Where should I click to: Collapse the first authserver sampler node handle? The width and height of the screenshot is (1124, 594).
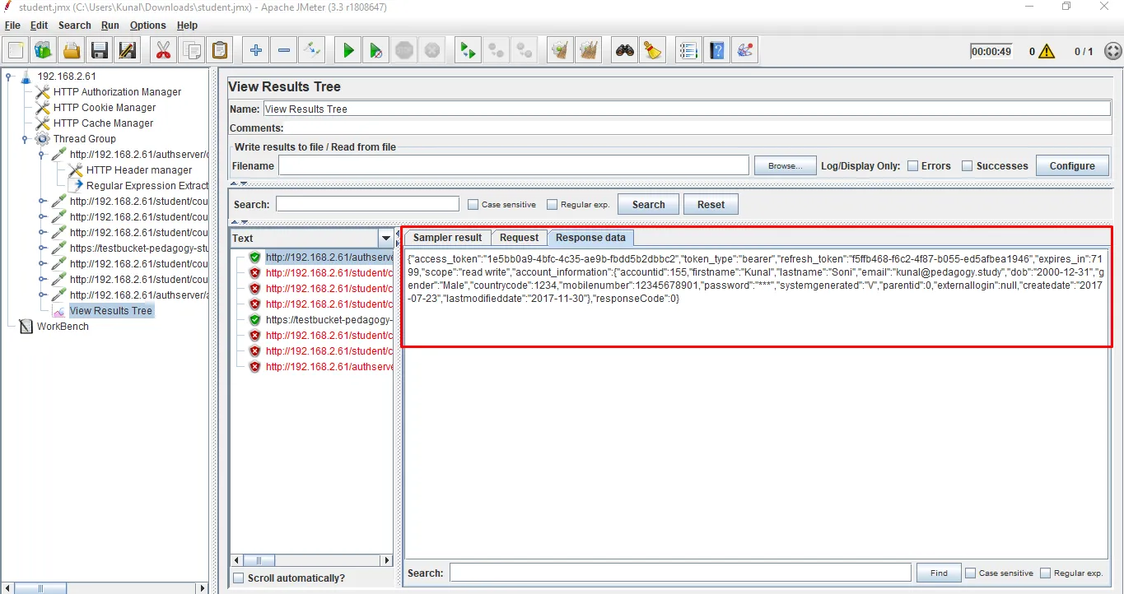[x=42, y=155]
